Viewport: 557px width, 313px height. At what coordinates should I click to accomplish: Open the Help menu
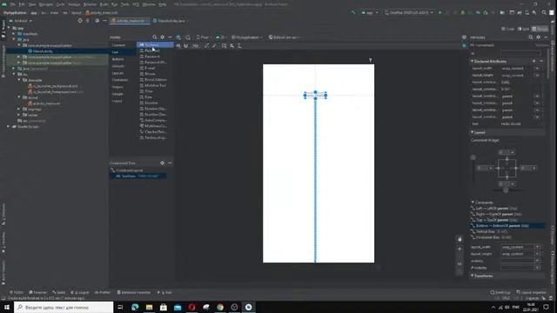tap(163, 4)
